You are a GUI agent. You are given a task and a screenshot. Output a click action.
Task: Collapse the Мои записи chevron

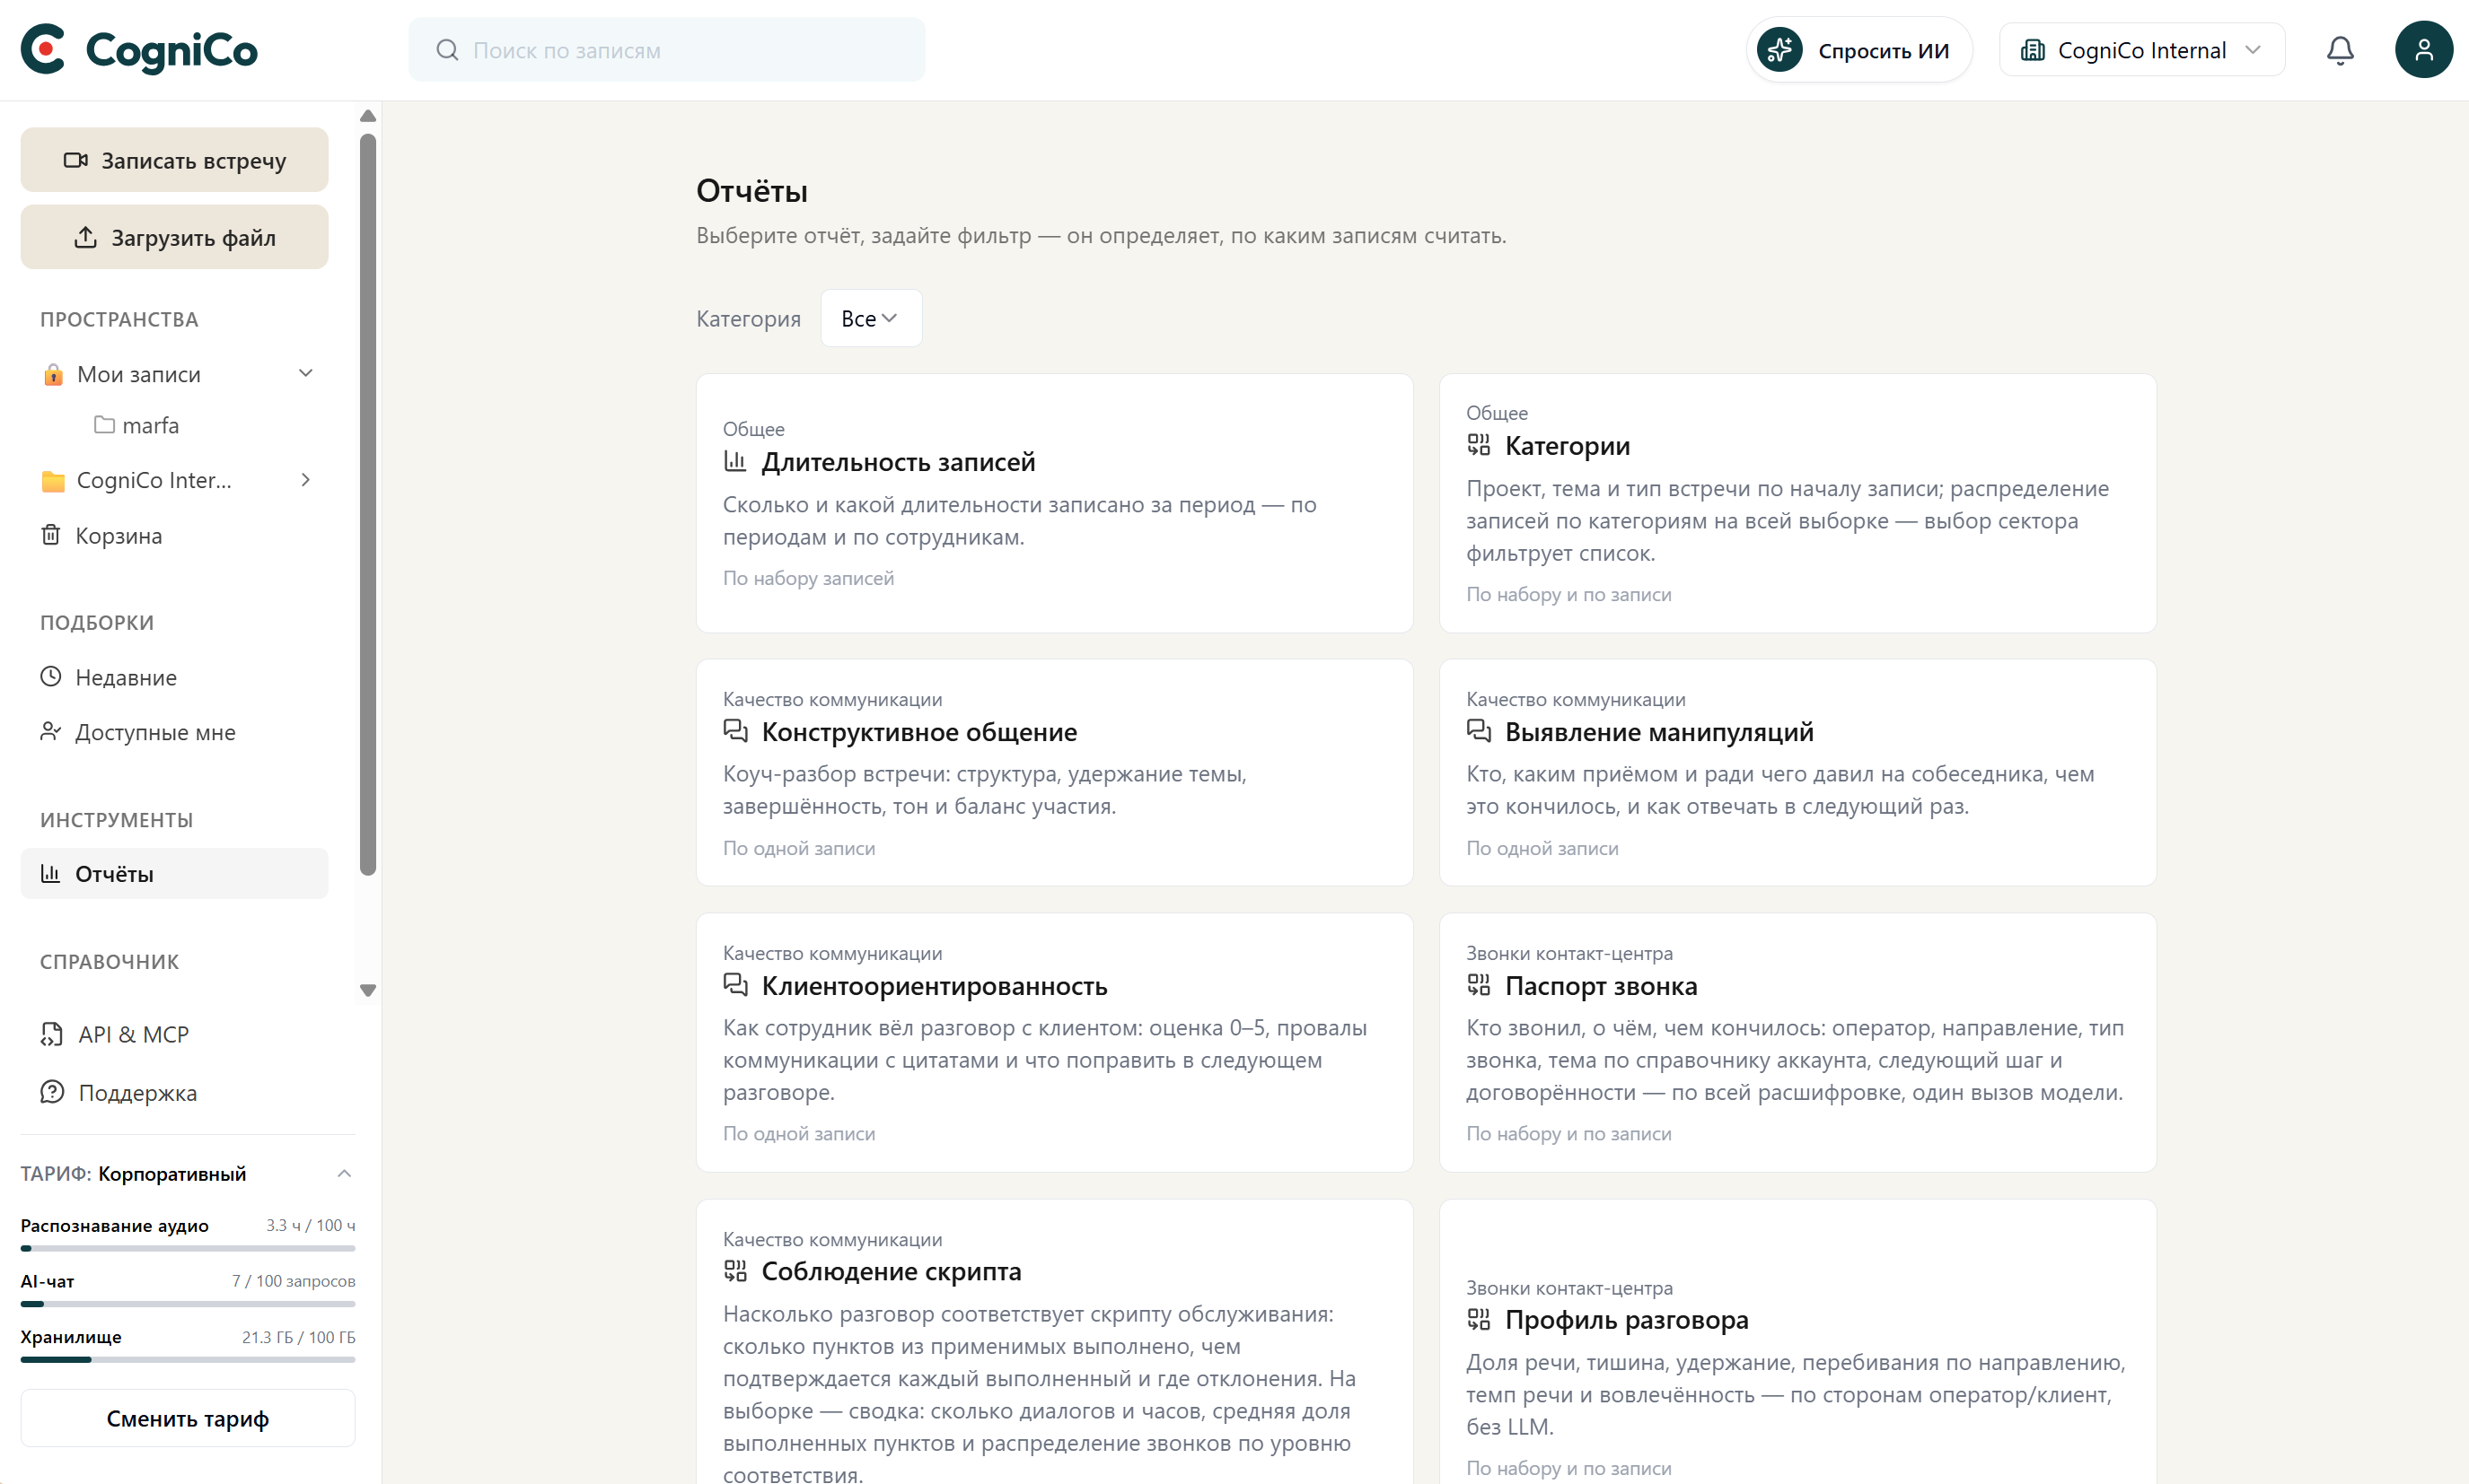click(x=306, y=374)
